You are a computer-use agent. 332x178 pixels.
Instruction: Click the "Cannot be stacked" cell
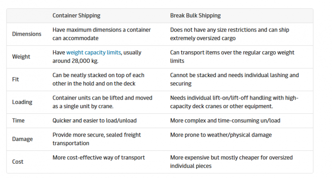[234, 79]
